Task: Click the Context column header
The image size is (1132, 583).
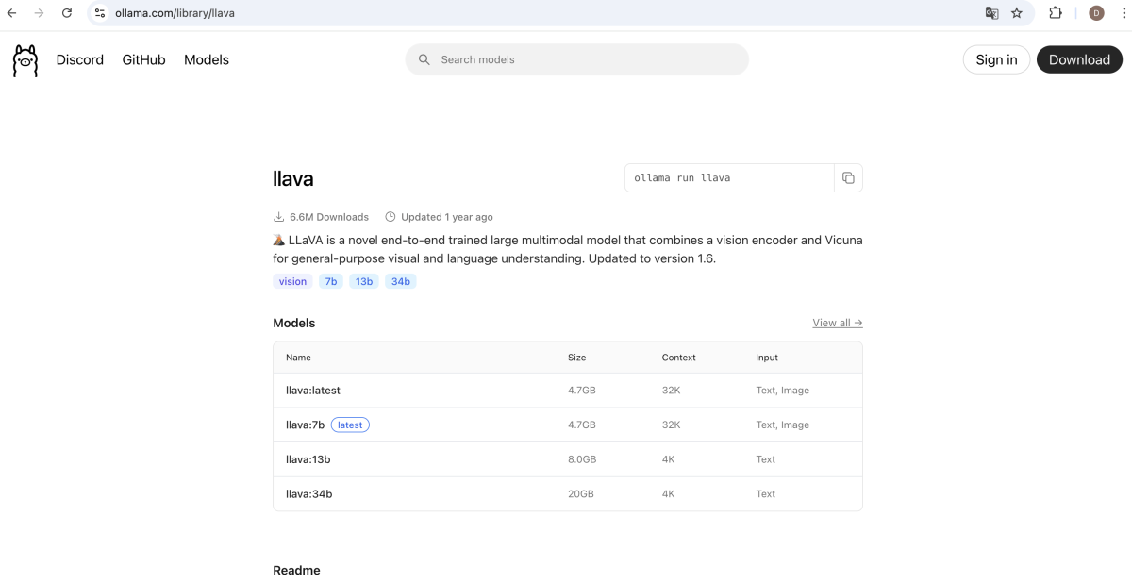Action: point(678,358)
